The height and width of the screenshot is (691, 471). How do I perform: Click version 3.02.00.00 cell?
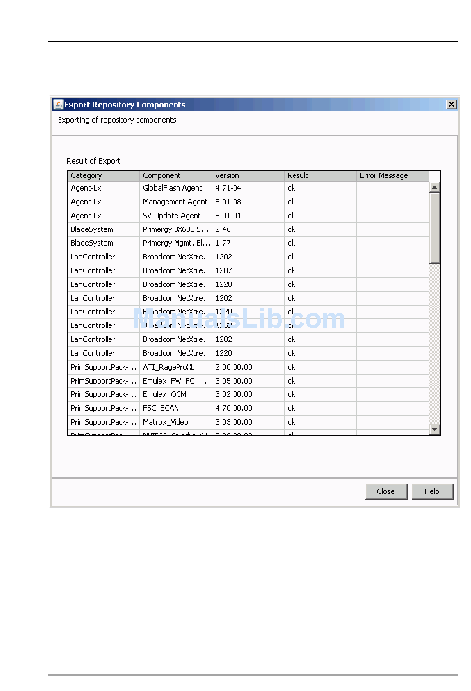248,394
